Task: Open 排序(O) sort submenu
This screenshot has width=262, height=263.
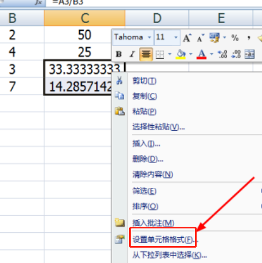Action: click(x=187, y=206)
